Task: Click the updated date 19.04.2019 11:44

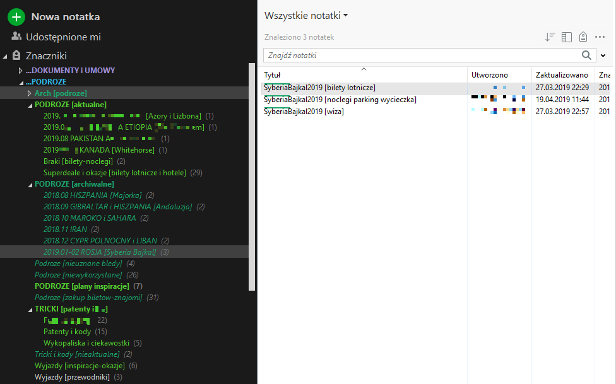Action: [562, 100]
